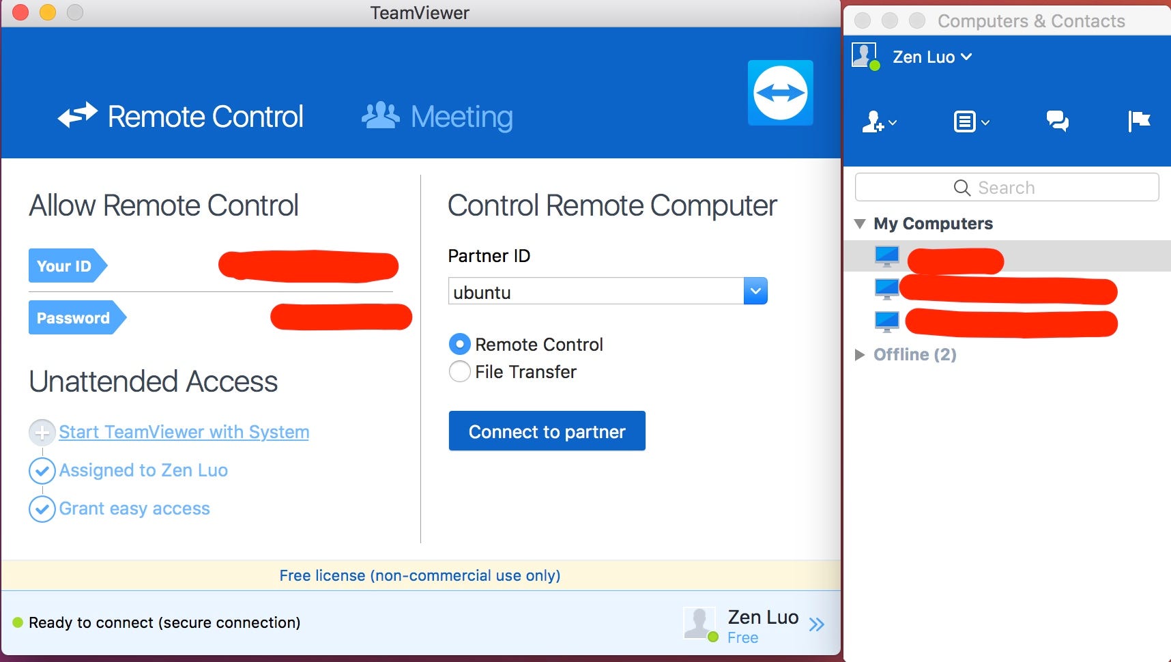Open the chat bubbles icon

[1057, 121]
